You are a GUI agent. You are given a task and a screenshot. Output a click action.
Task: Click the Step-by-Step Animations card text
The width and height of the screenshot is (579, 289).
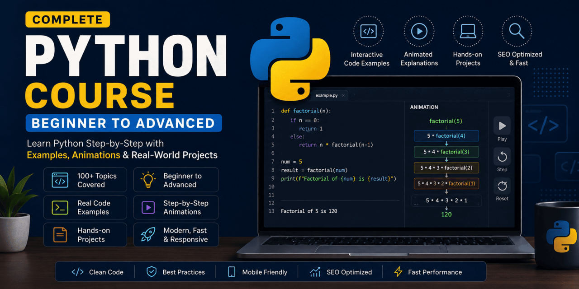(186, 207)
